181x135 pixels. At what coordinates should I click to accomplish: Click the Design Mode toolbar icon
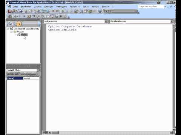pyautogui.click(x=76, y=11)
